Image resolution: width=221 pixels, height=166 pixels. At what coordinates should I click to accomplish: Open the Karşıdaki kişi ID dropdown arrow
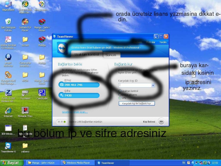click(x=153, y=85)
